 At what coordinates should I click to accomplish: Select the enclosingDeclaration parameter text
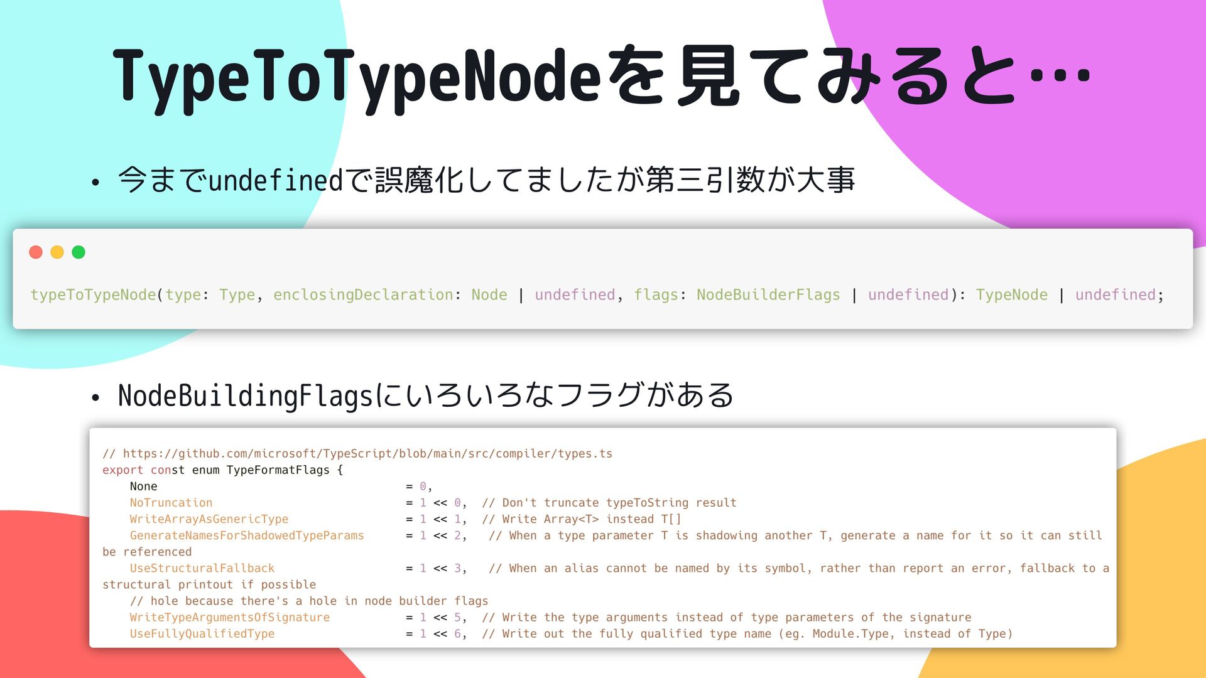(x=363, y=294)
